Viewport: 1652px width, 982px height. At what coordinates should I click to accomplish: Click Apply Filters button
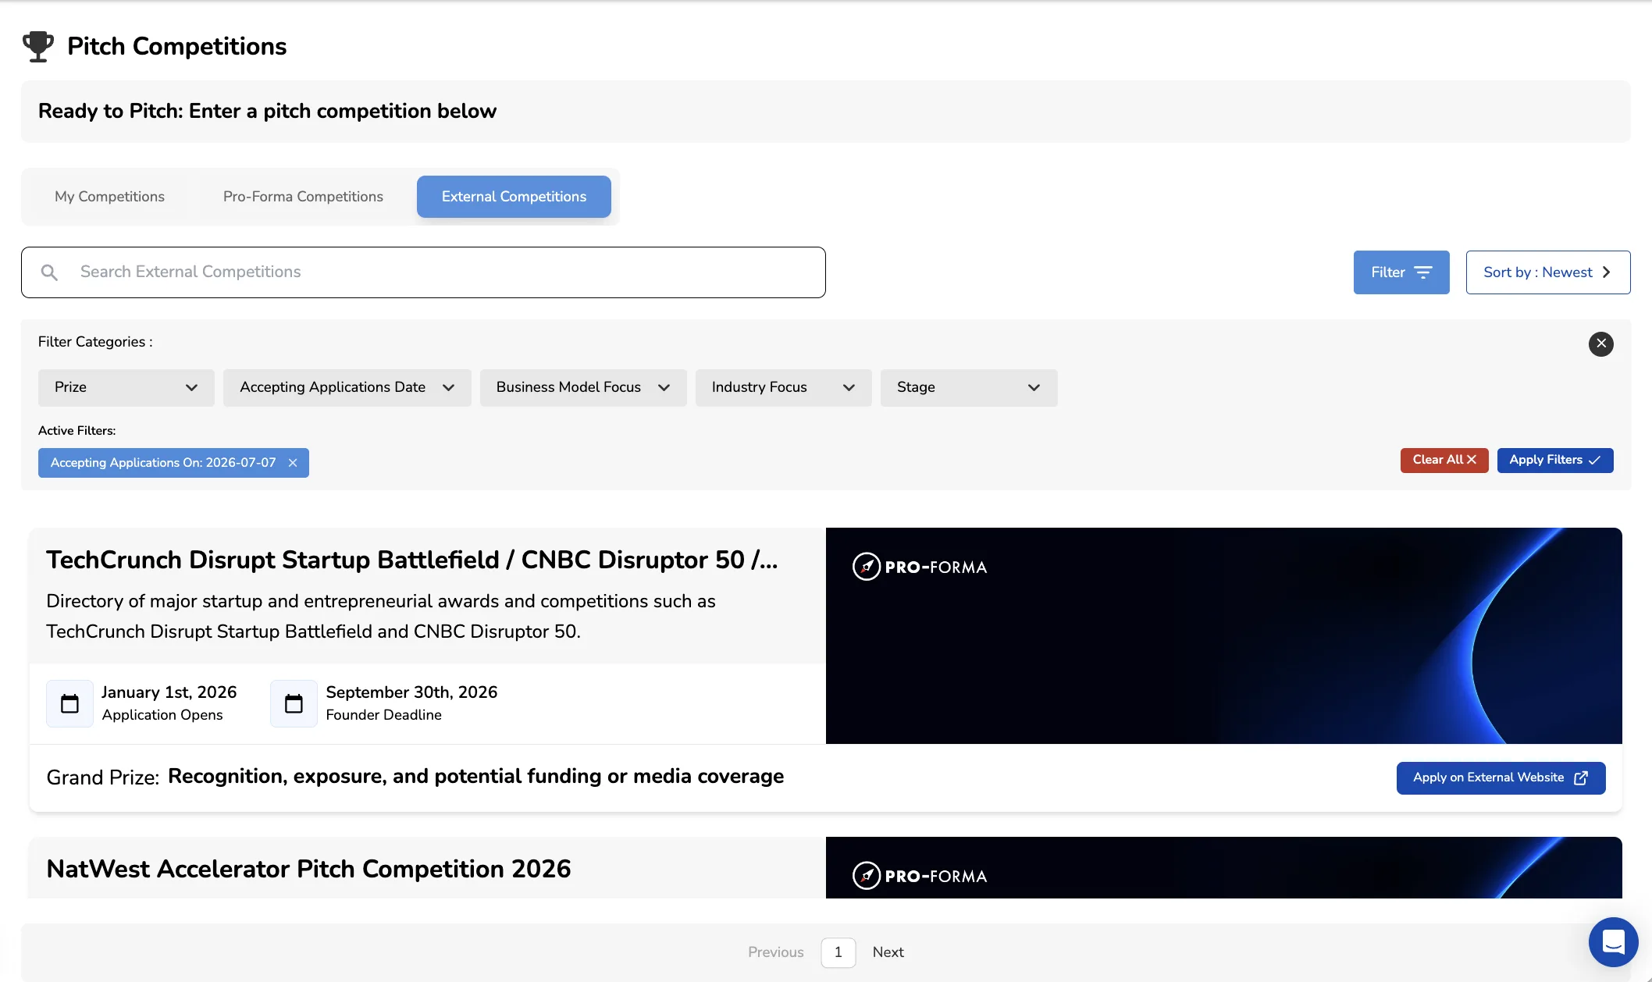click(x=1554, y=461)
